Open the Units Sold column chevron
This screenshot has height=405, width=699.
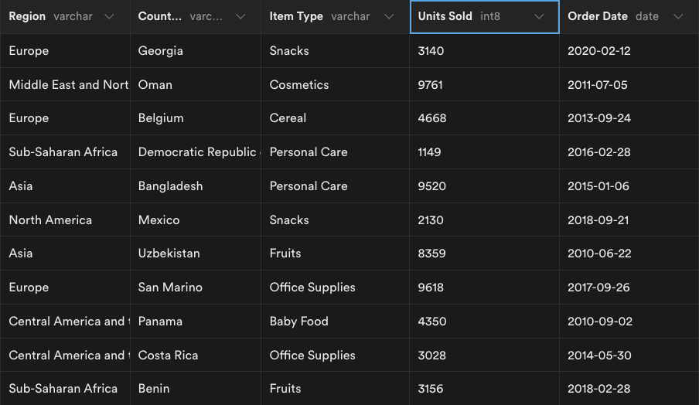pyautogui.click(x=539, y=16)
